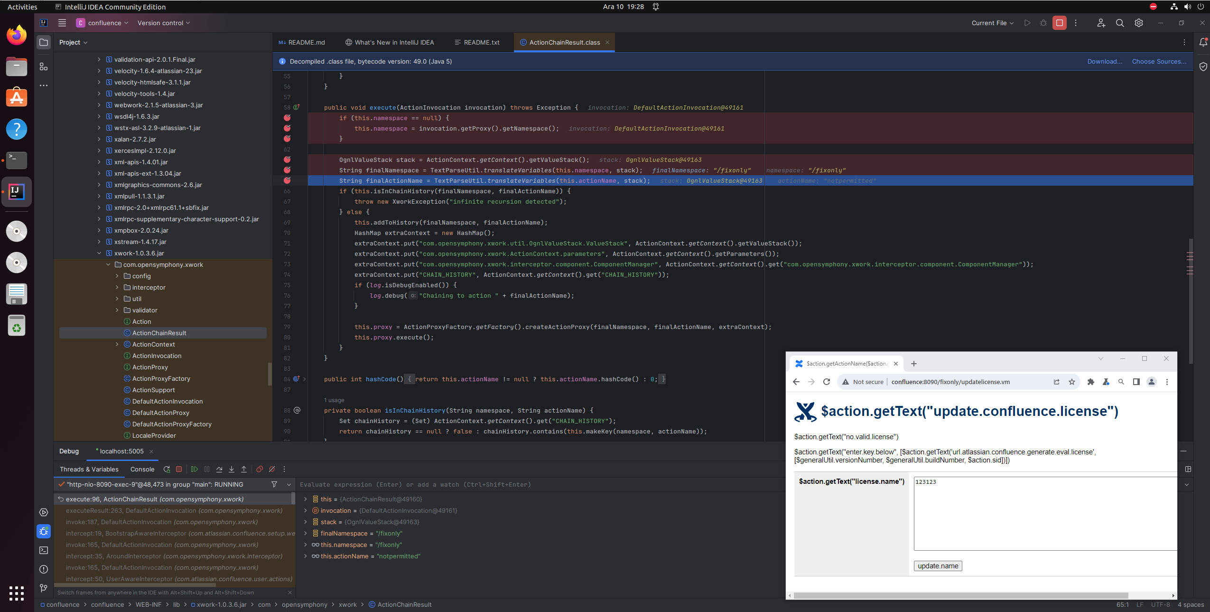Toggle breakpoint on String finalNamespace line

pos(287,170)
